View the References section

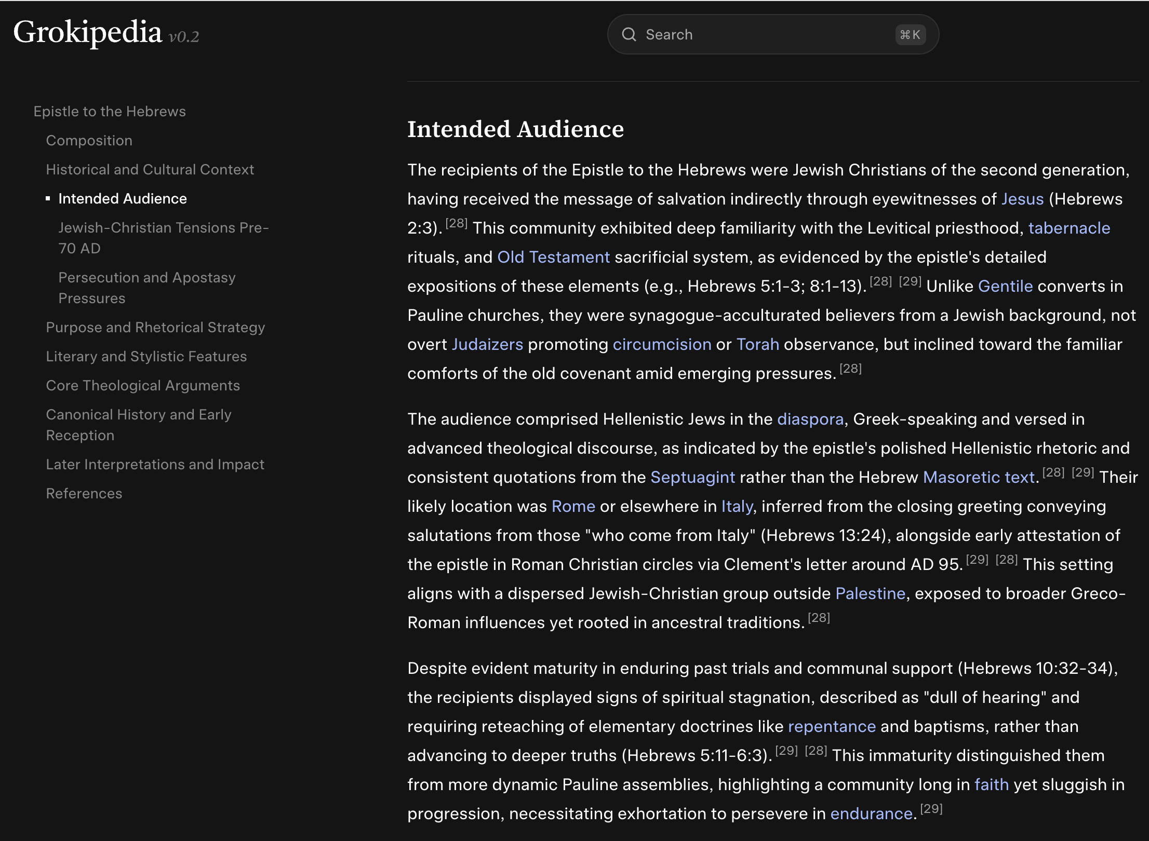[84, 493]
